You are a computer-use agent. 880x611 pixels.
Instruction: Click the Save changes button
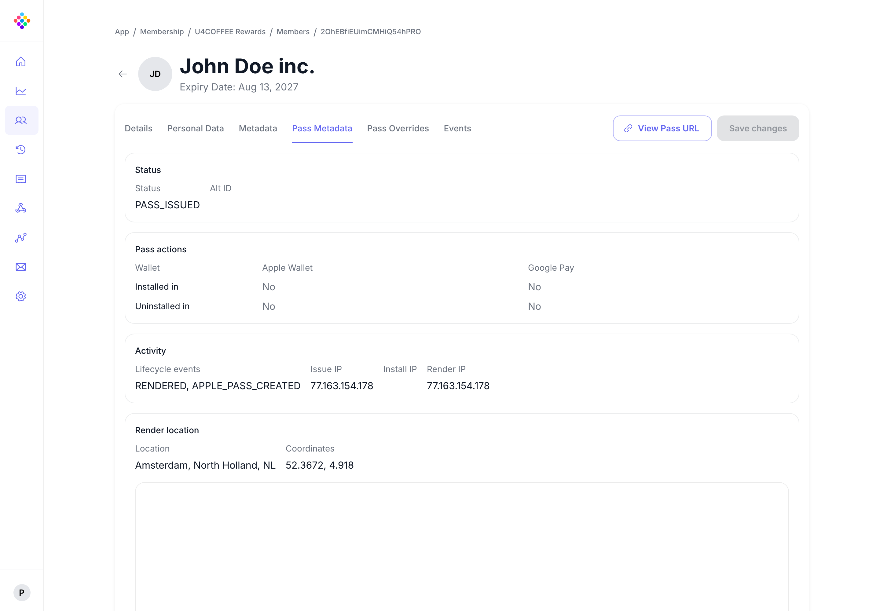click(x=757, y=128)
